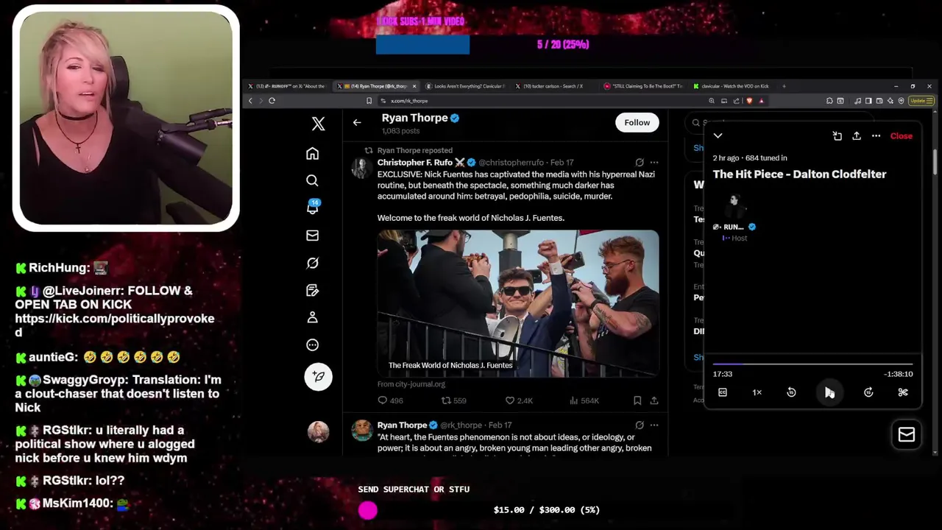Viewport: 942px width, 530px height.
Task: Click the pink superchat goal slider knob
Action: tap(368, 510)
